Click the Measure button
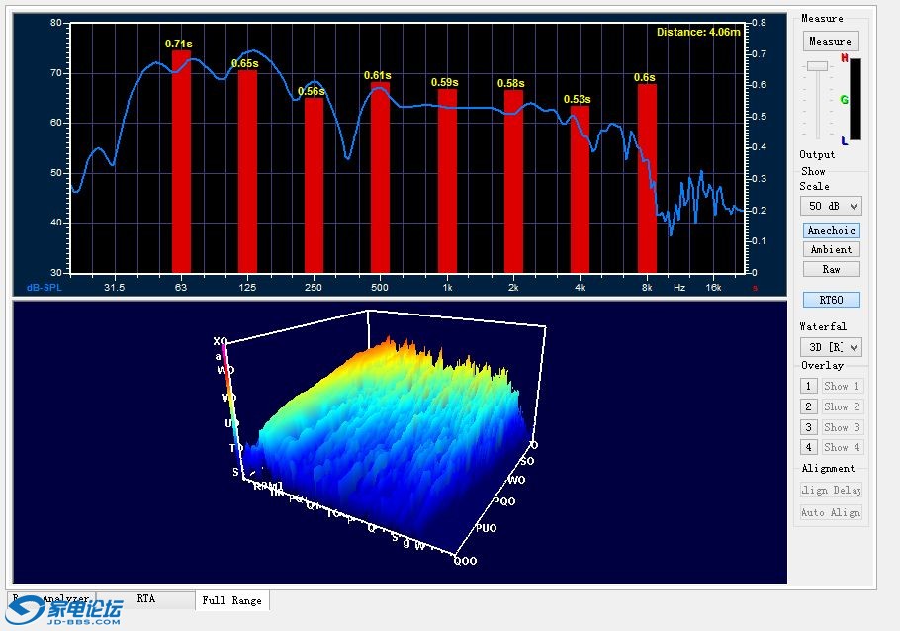 tap(830, 42)
